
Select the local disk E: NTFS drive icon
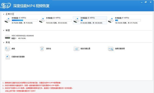[76, 20]
